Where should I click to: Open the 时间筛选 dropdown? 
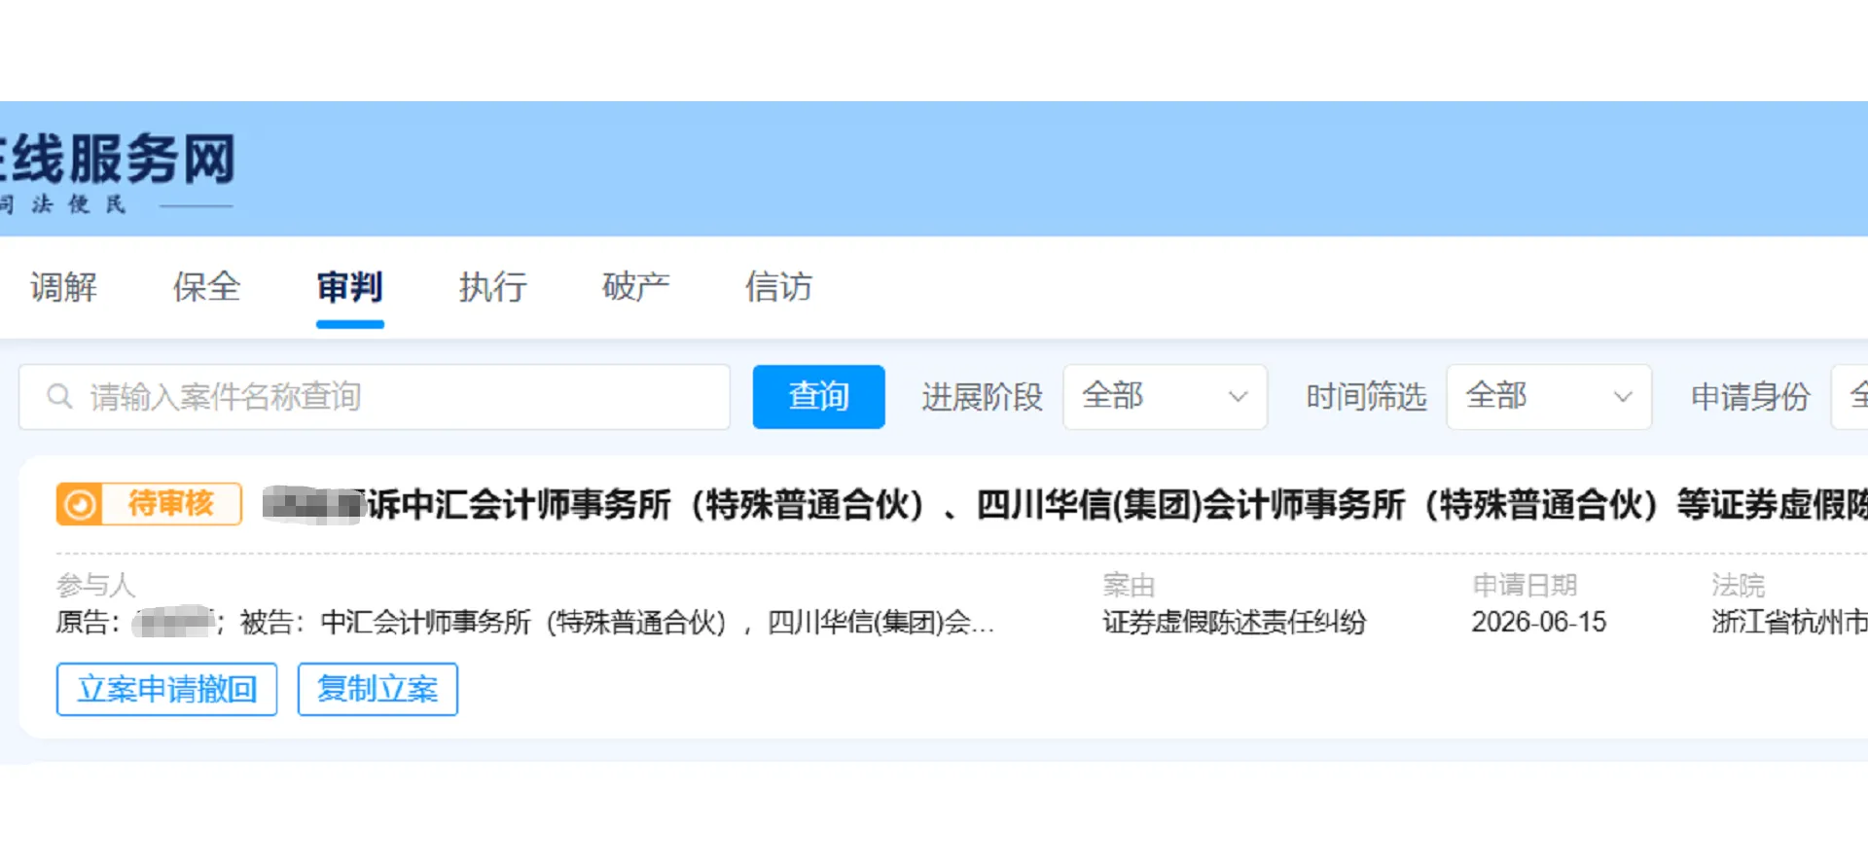[x=1550, y=397]
